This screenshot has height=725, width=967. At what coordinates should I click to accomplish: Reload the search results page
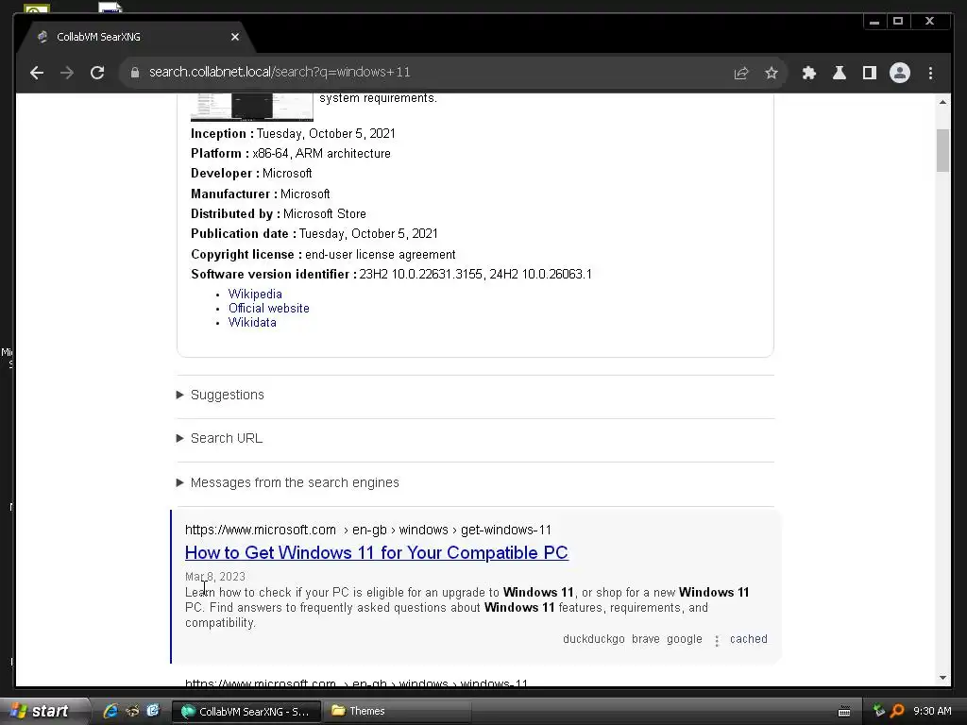97,73
